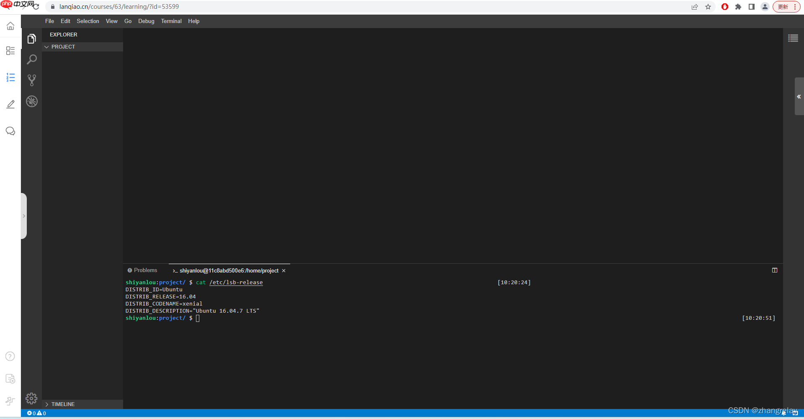This screenshot has width=804, height=419.
Task: Open the chat bubbles icon in sidebar
Action: [x=10, y=131]
